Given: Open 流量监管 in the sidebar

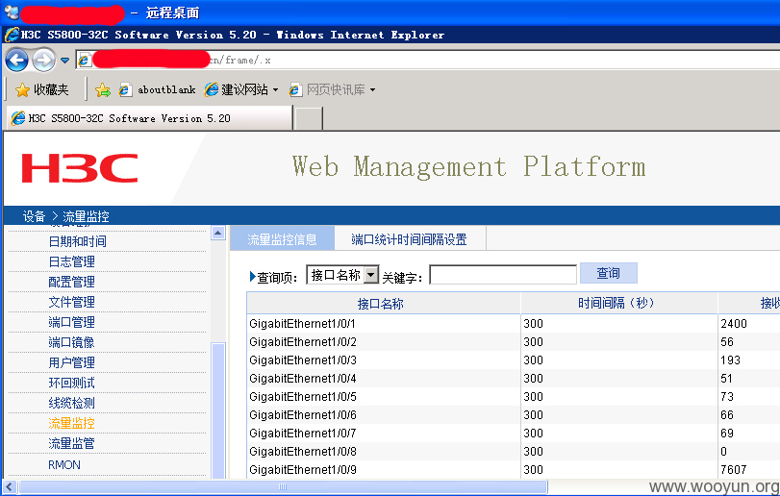Looking at the screenshot, I should [x=71, y=443].
